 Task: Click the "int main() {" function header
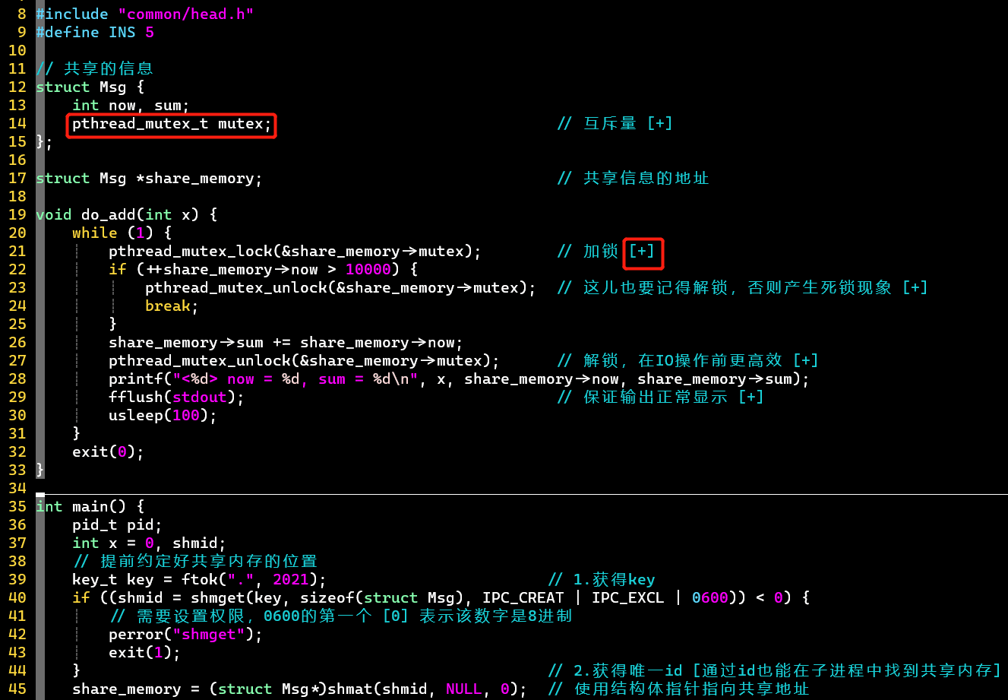point(90,506)
